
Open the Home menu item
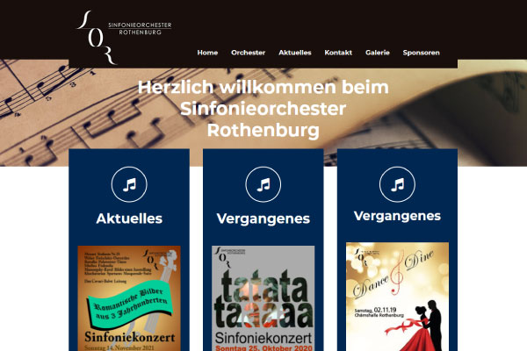pyautogui.click(x=207, y=53)
